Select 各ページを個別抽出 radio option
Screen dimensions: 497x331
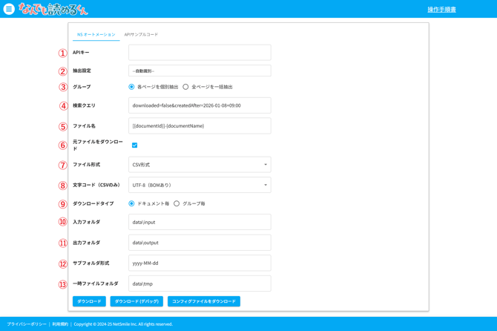[132, 87]
